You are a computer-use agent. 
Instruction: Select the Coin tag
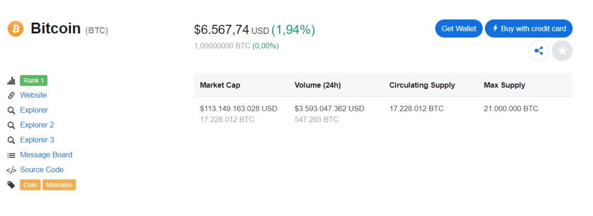[x=30, y=185]
